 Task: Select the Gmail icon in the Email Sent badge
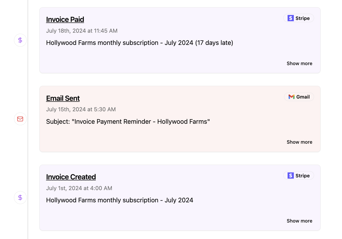291,97
